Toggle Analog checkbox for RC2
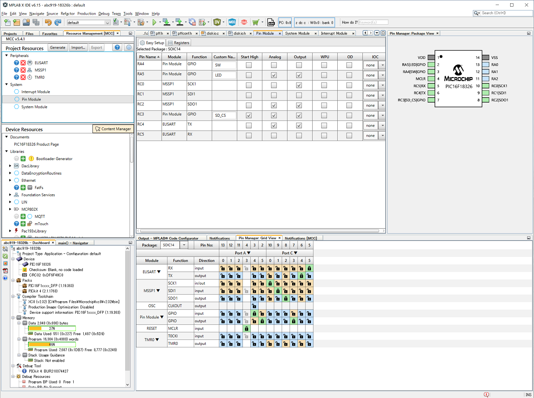 click(x=274, y=105)
